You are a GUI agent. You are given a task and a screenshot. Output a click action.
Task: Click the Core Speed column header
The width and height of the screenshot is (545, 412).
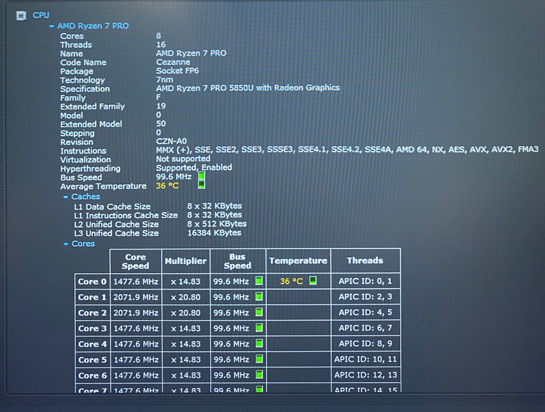[135, 261]
